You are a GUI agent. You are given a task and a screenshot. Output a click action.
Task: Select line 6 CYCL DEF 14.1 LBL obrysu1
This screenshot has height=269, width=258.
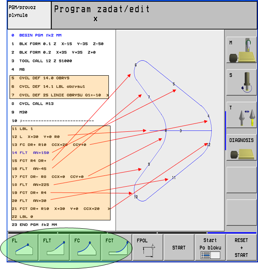[48, 86]
